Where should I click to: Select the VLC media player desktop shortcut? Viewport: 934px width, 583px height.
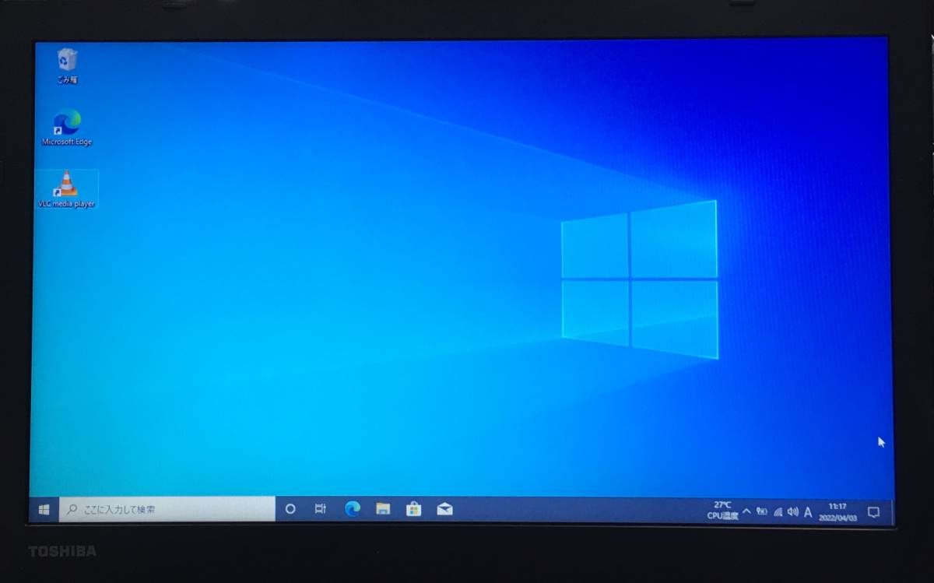coord(67,189)
